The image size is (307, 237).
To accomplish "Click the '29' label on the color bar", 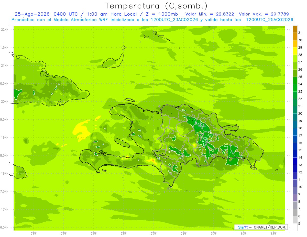I will point(300,48).
